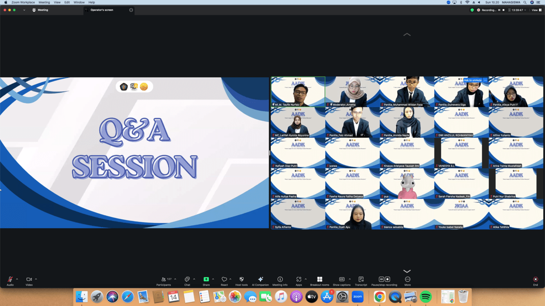Select Moderator_Arnetta's video thumbnail

tap(352, 91)
